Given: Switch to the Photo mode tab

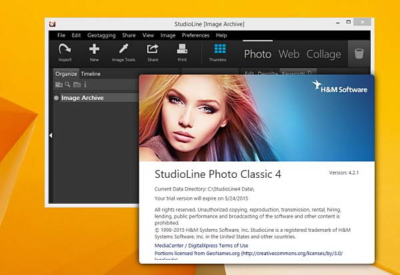Looking at the screenshot, I should [257, 54].
